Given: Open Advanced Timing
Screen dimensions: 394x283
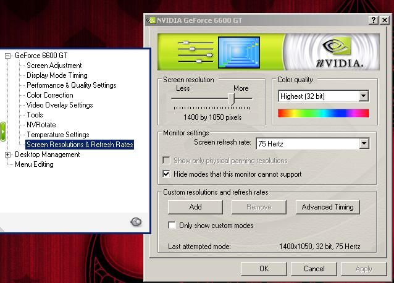Looking at the screenshot, I should click(328, 207).
